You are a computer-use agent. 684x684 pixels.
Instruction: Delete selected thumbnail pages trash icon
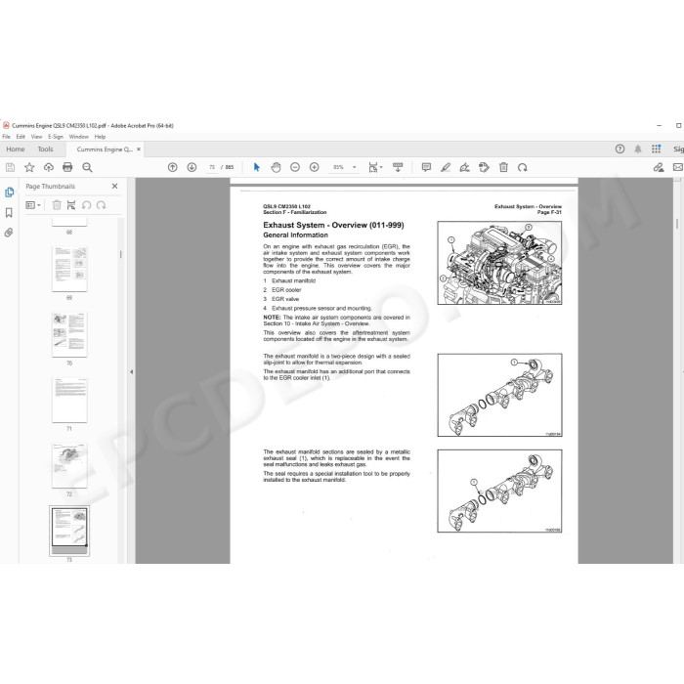click(x=57, y=205)
